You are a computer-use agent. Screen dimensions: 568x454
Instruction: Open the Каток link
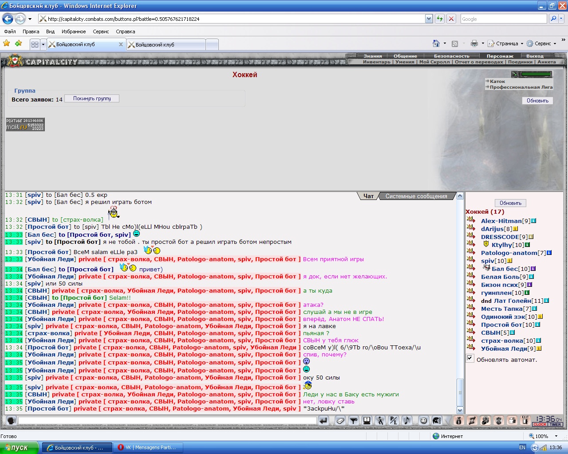point(497,81)
